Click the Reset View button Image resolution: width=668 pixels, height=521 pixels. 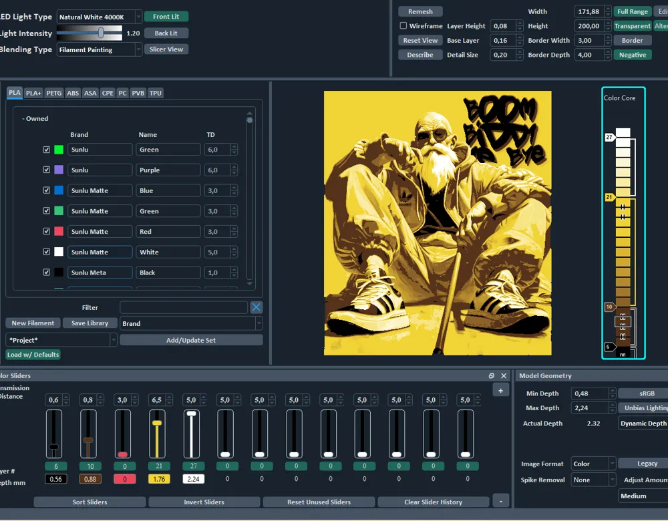click(420, 40)
